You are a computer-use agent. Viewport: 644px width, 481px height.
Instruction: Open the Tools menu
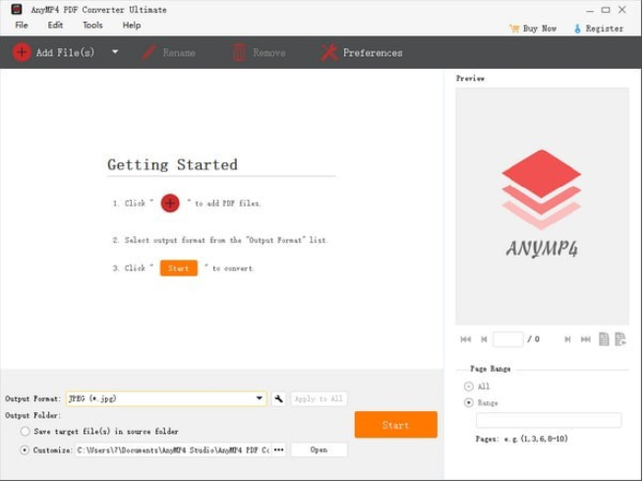pos(92,26)
